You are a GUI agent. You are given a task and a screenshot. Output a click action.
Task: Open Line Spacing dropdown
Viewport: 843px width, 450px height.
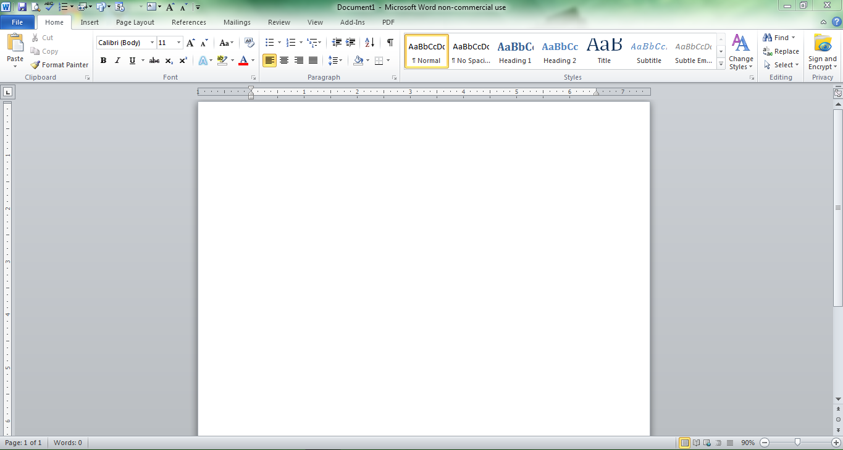click(x=335, y=60)
